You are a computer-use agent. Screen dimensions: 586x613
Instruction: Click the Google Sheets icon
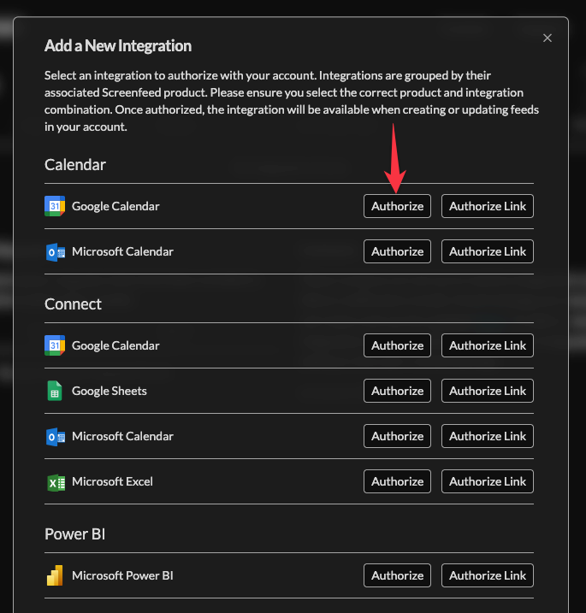pos(55,391)
